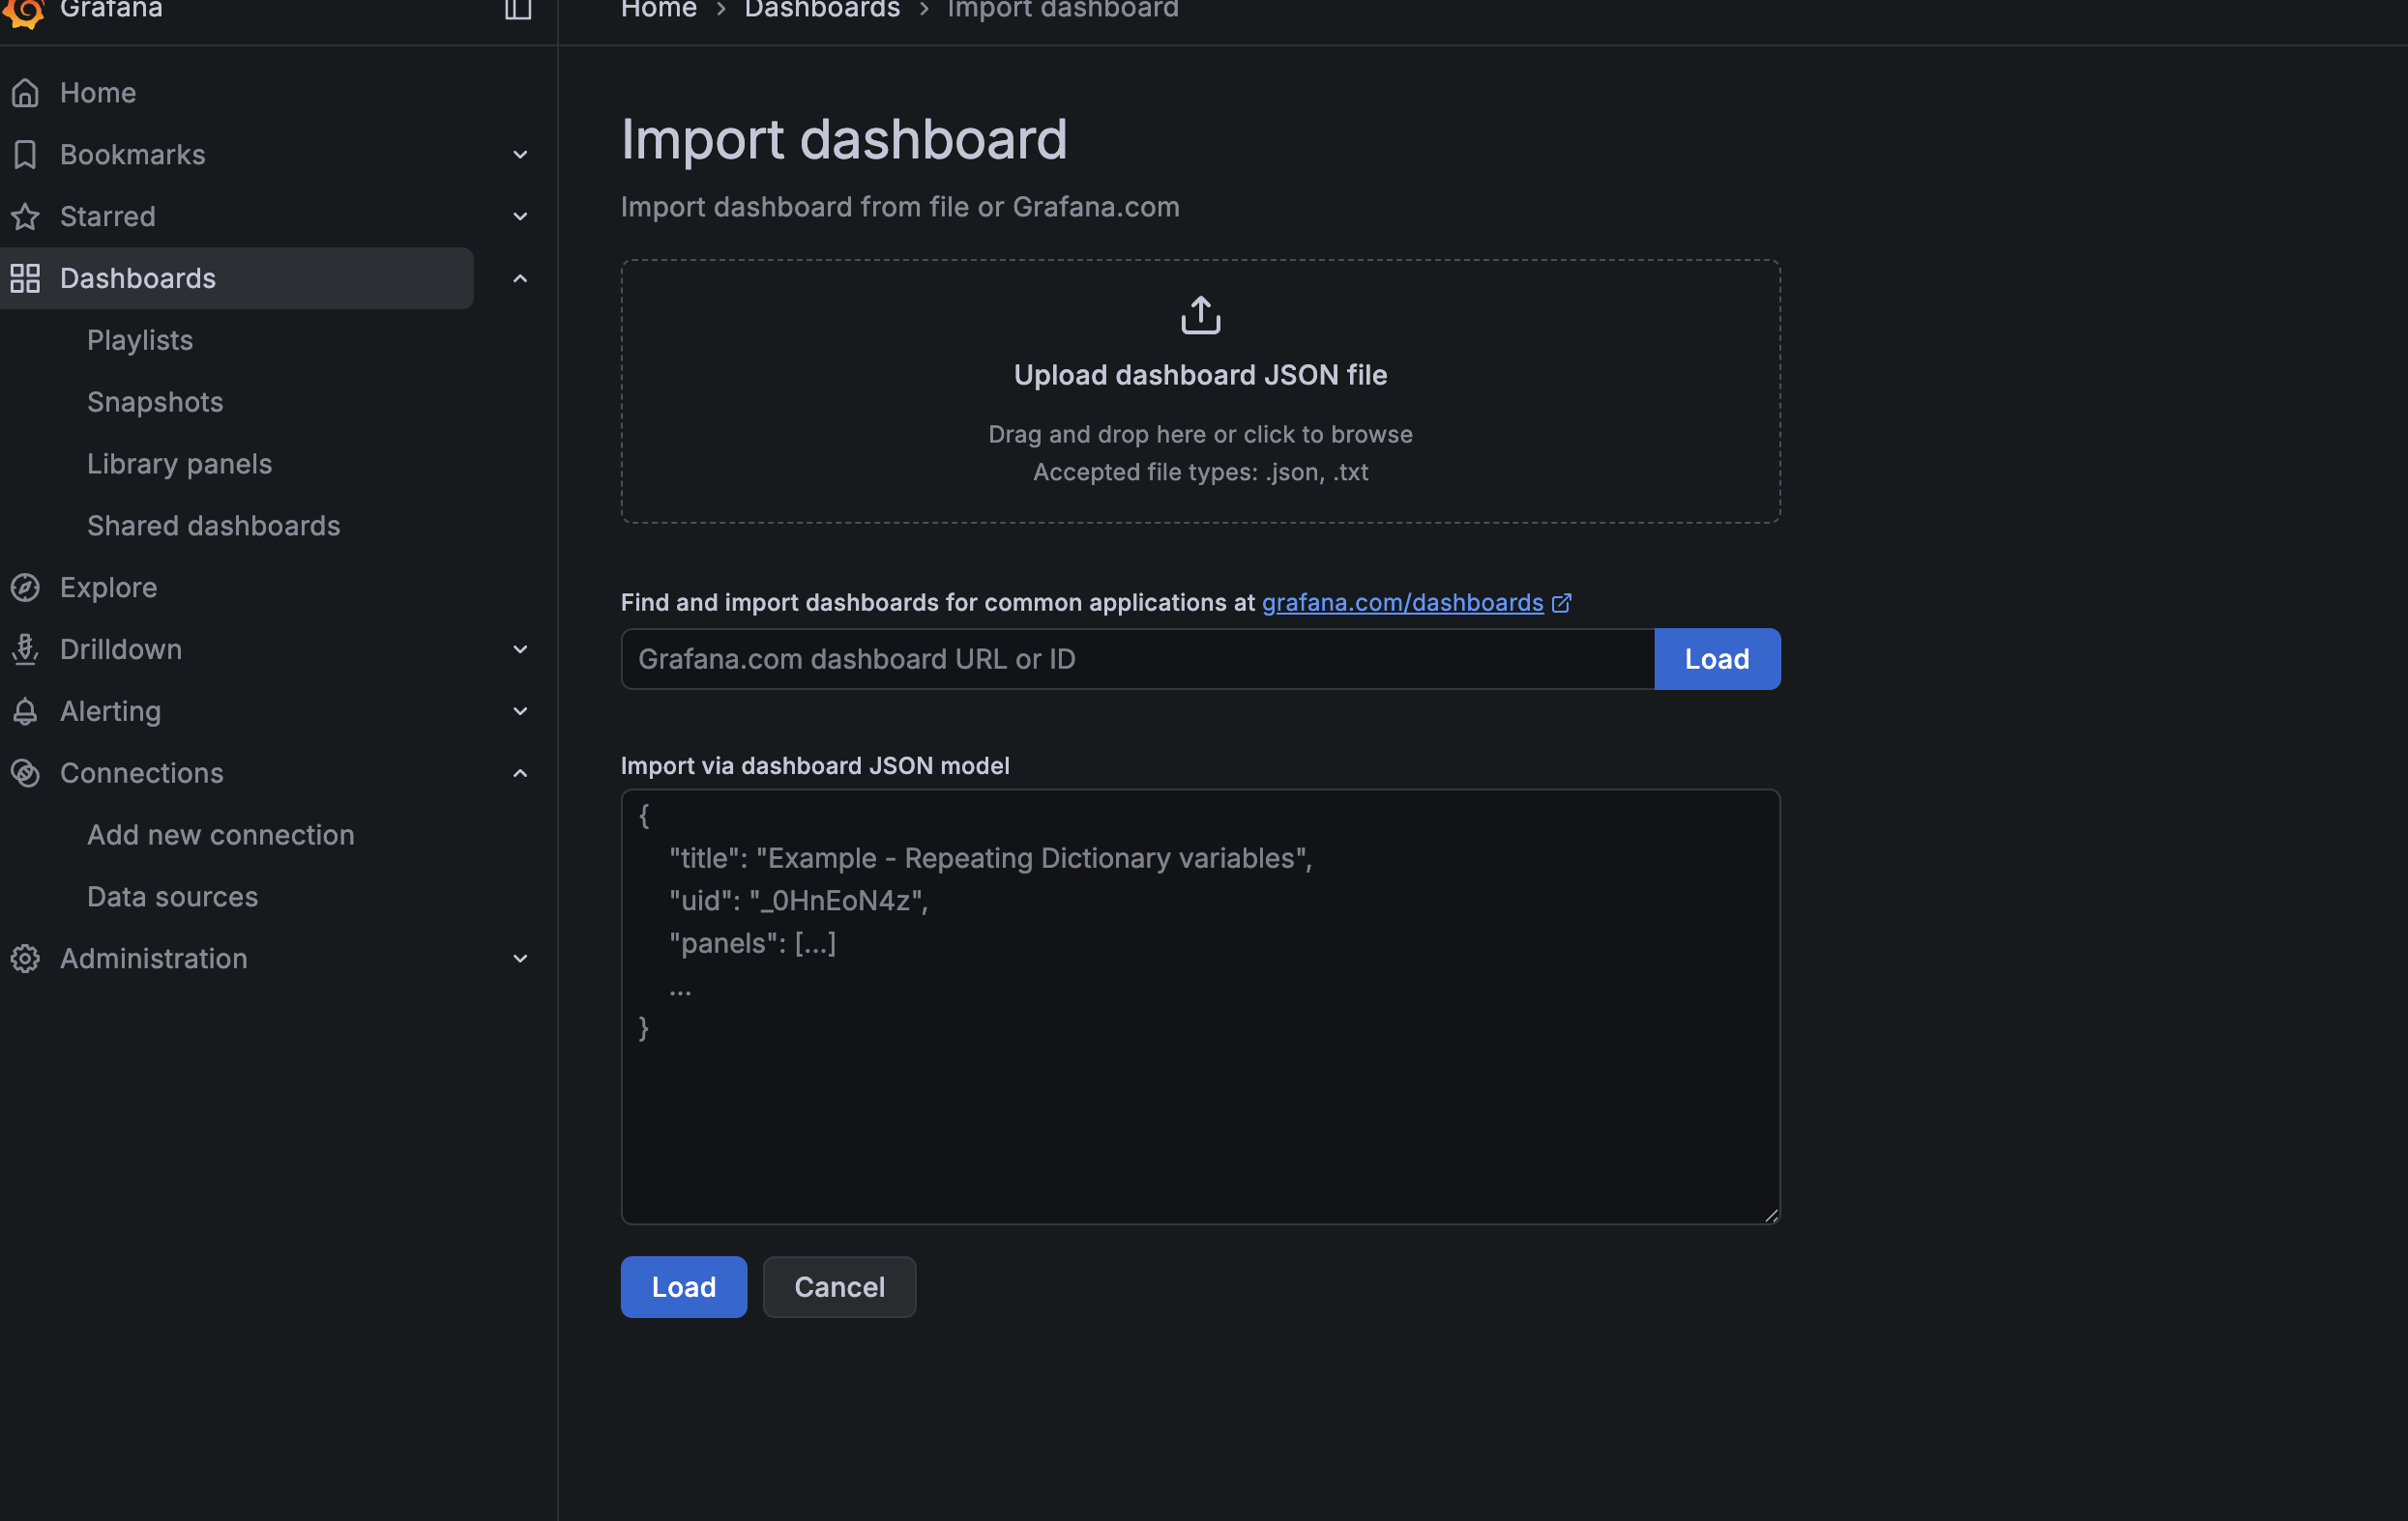Click the Grafana logo icon
2408x1521 pixels.
point(24,10)
